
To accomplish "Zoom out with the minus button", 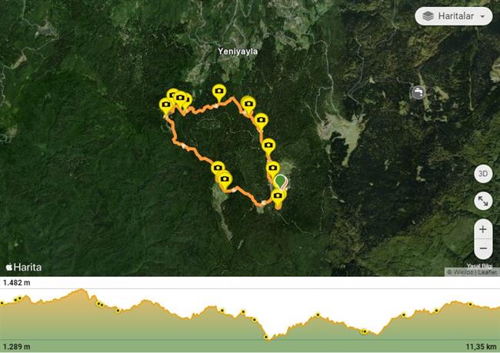I will click(483, 248).
